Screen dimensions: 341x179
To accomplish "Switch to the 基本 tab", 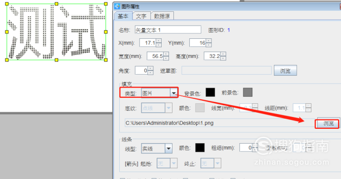I will pyautogui.click(x=123, y=16).
